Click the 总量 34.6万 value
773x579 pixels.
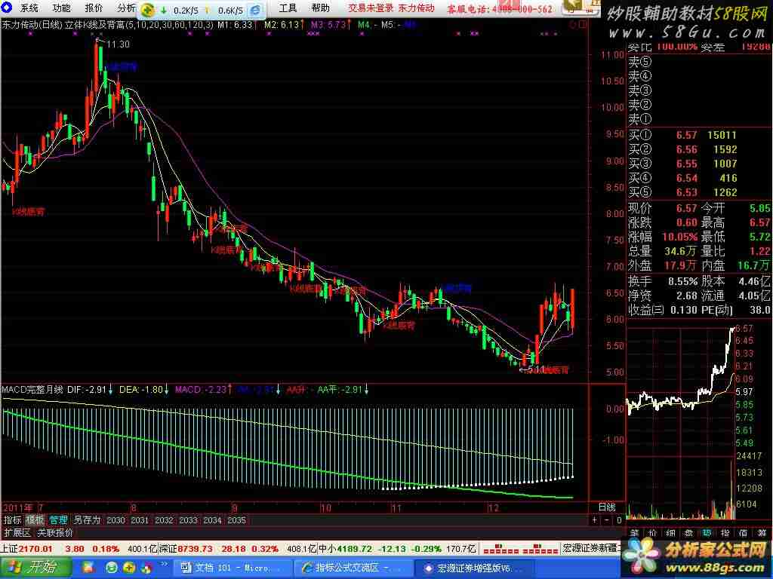pos(680,251)
